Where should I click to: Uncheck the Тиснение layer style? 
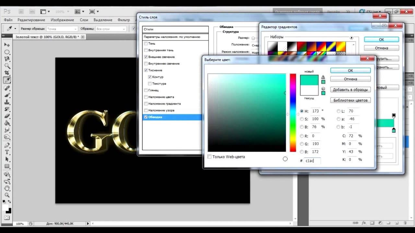pos(146,70)
